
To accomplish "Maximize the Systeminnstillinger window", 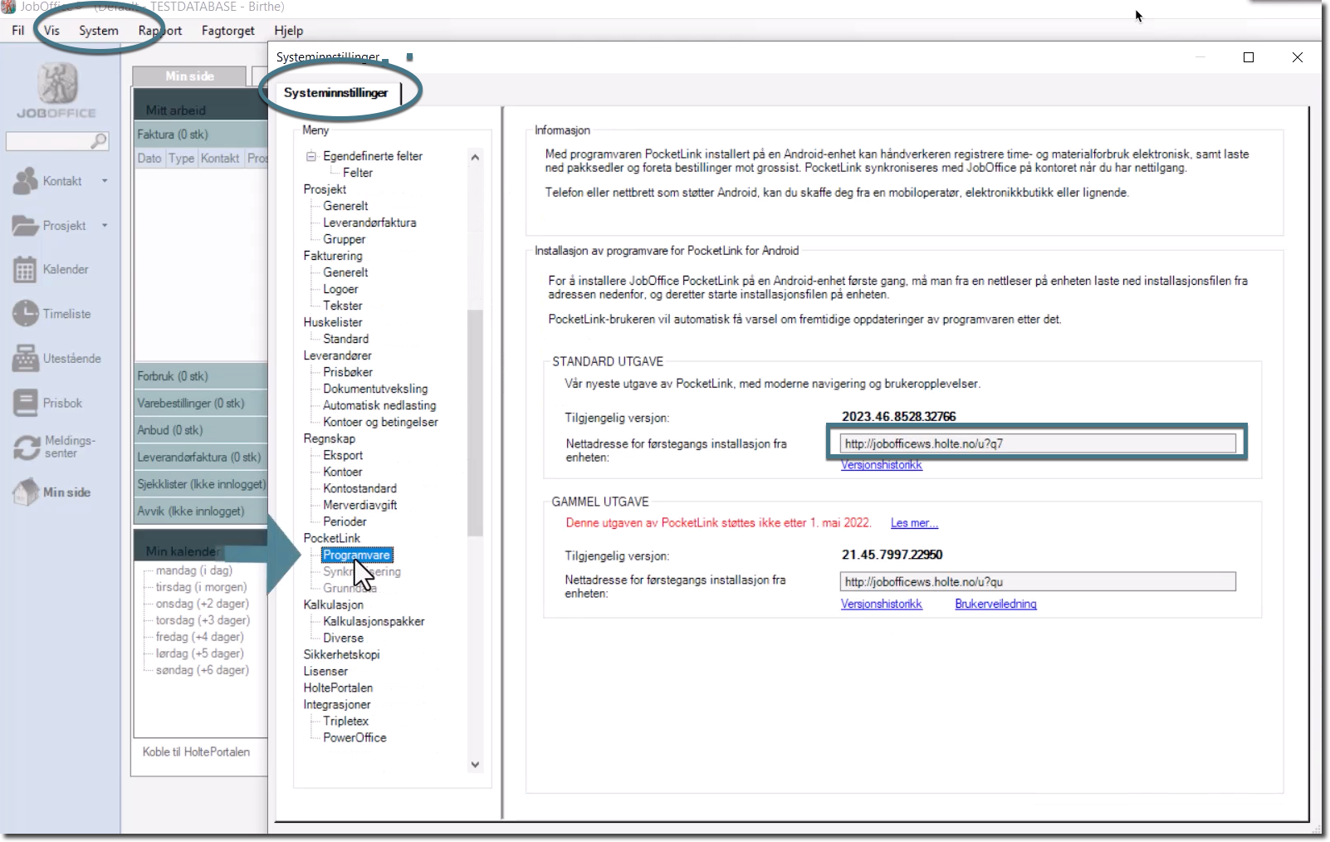I will (x=1249, y=57).
